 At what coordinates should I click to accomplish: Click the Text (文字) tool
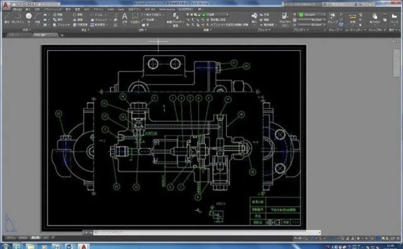pos(125,19)
